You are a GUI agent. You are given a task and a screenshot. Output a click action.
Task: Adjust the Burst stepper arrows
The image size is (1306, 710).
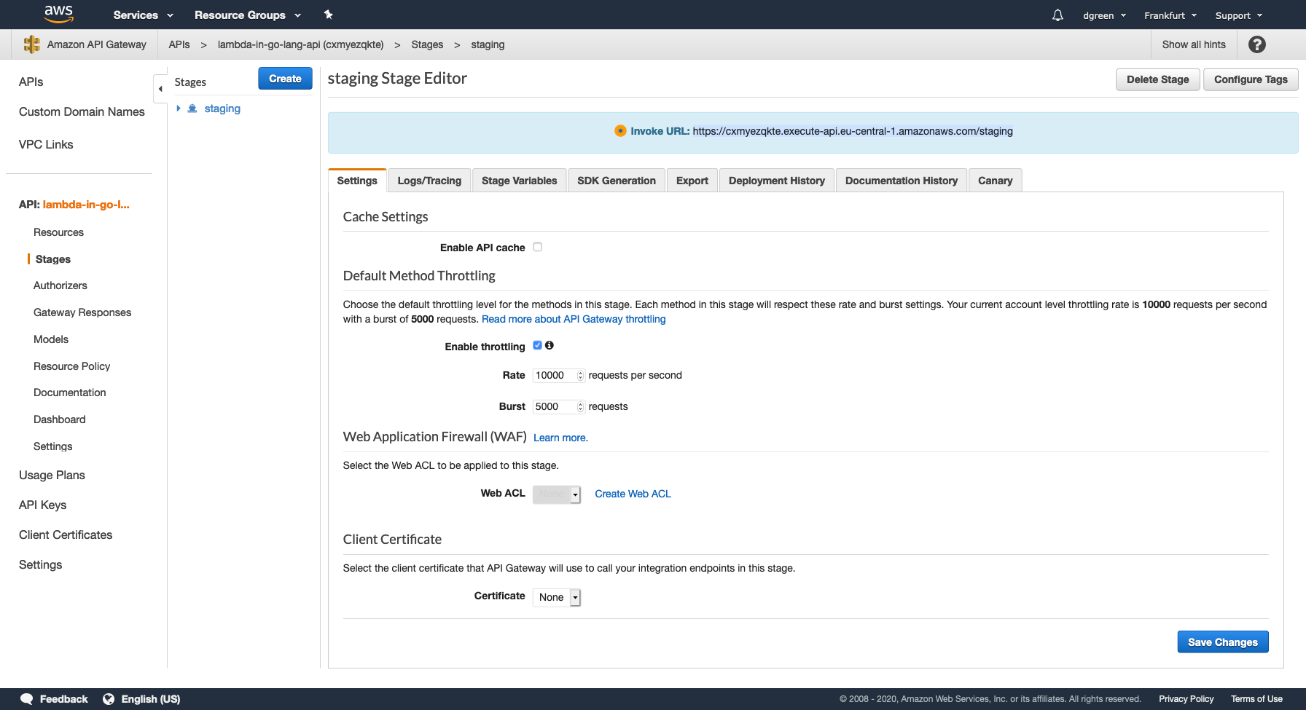580,407
